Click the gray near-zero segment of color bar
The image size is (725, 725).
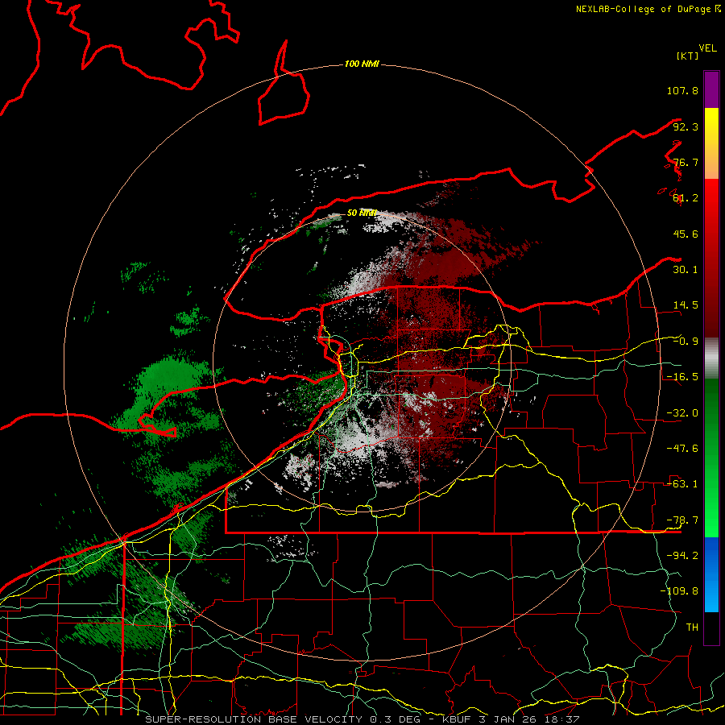click(x=711, y=358)
